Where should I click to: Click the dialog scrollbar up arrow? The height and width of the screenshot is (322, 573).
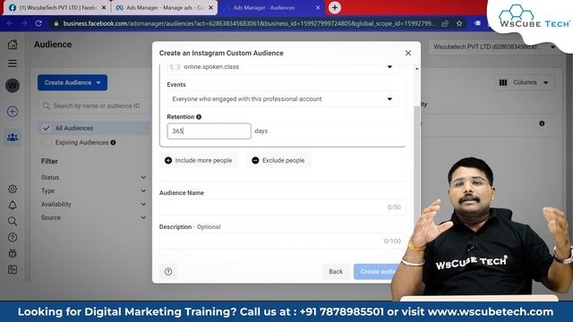click(x=417, y=69)
